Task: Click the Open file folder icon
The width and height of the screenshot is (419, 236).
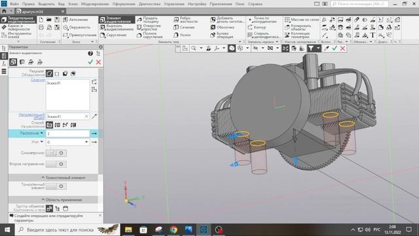Action: coord(49,20)
